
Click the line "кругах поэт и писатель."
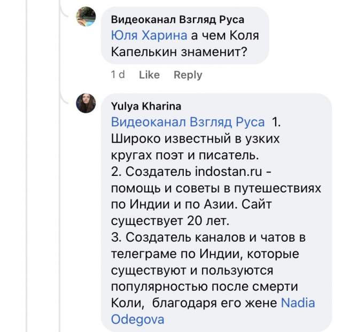pos(185,155)
